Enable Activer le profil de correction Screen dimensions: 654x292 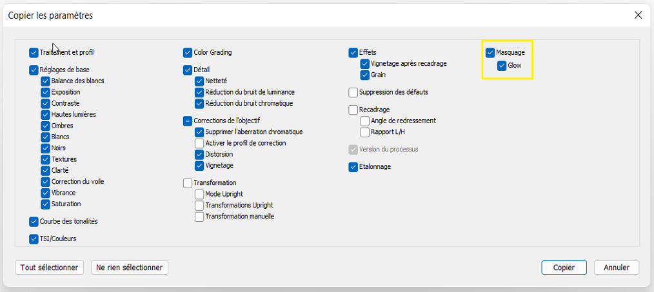(199, 143)
